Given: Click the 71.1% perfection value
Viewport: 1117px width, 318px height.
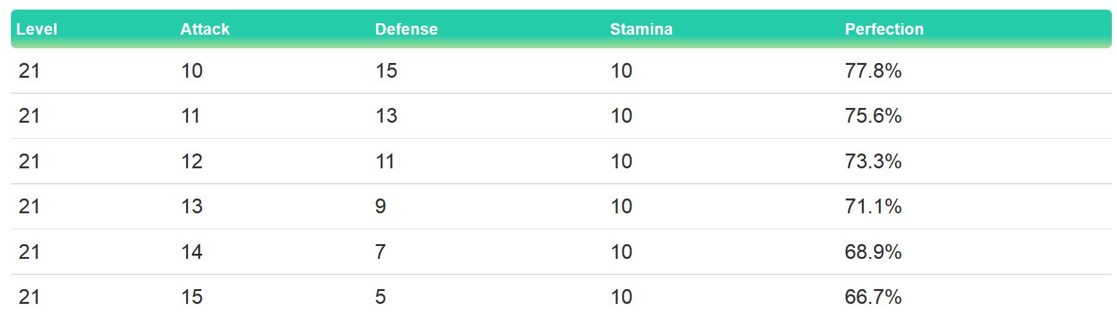Looking at the screenshot, I should click(x=873, y=206).
